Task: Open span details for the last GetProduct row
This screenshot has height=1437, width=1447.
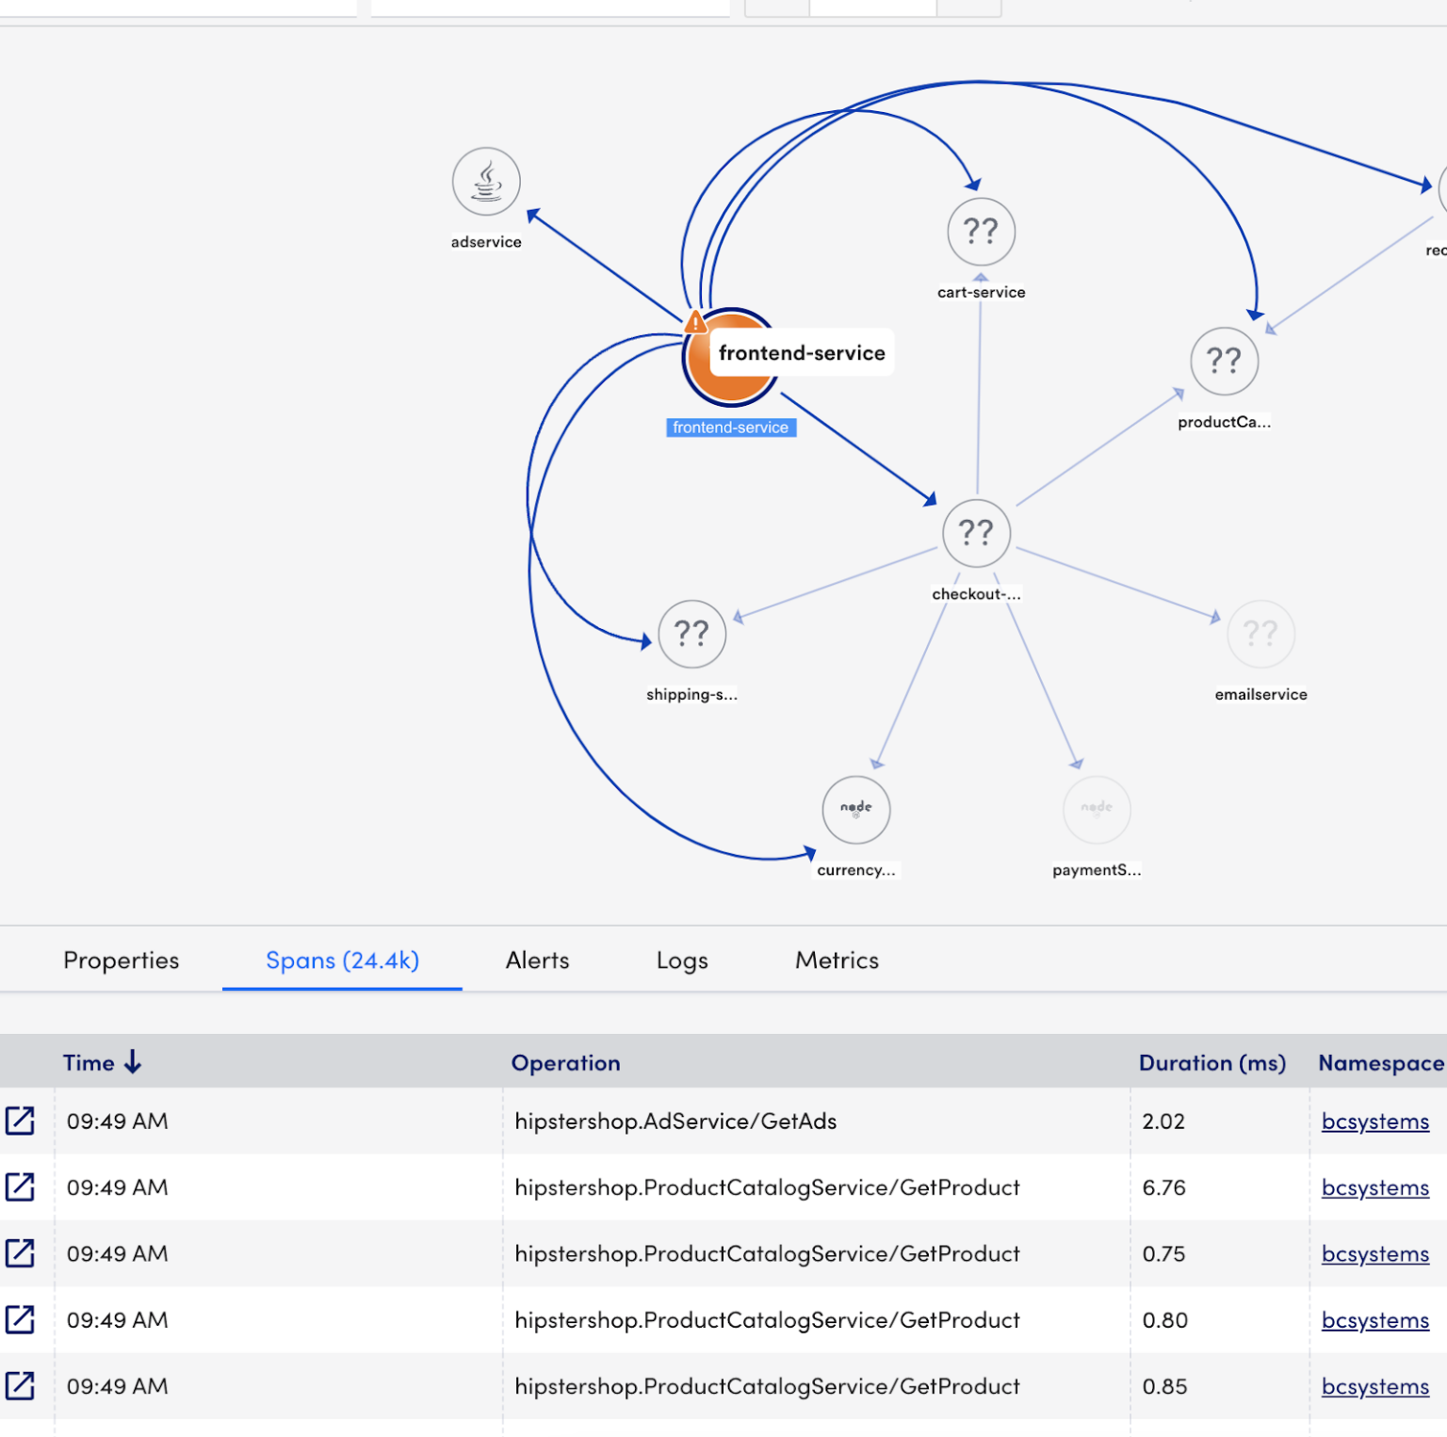Action: [22, 1385]
